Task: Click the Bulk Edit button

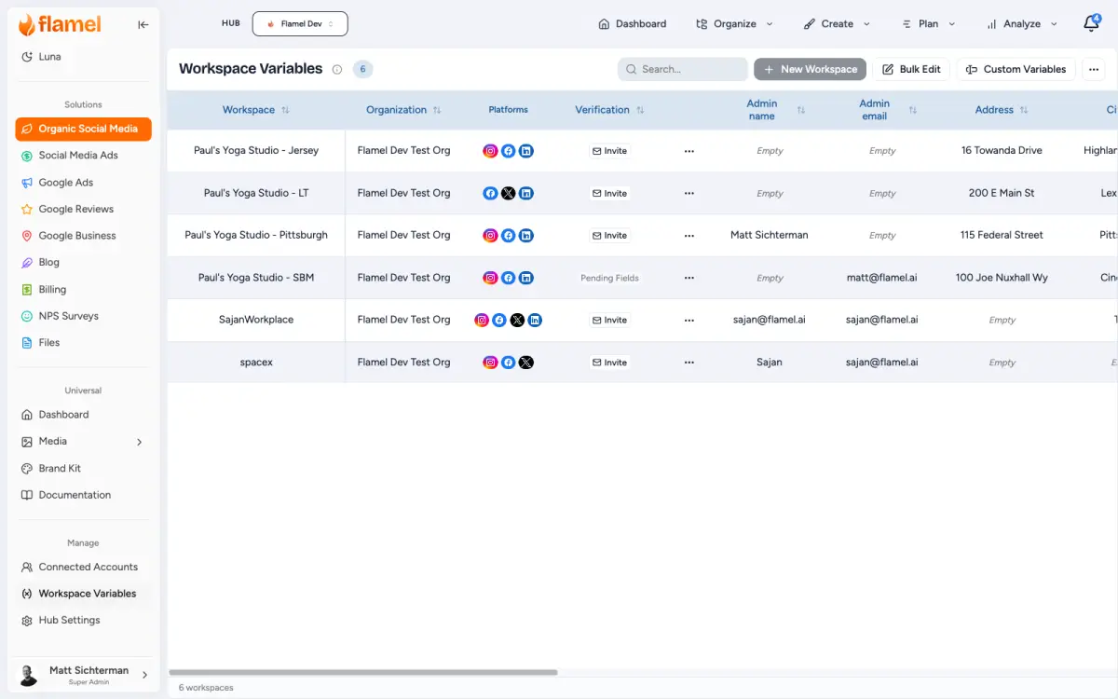Action: [911, 69]
